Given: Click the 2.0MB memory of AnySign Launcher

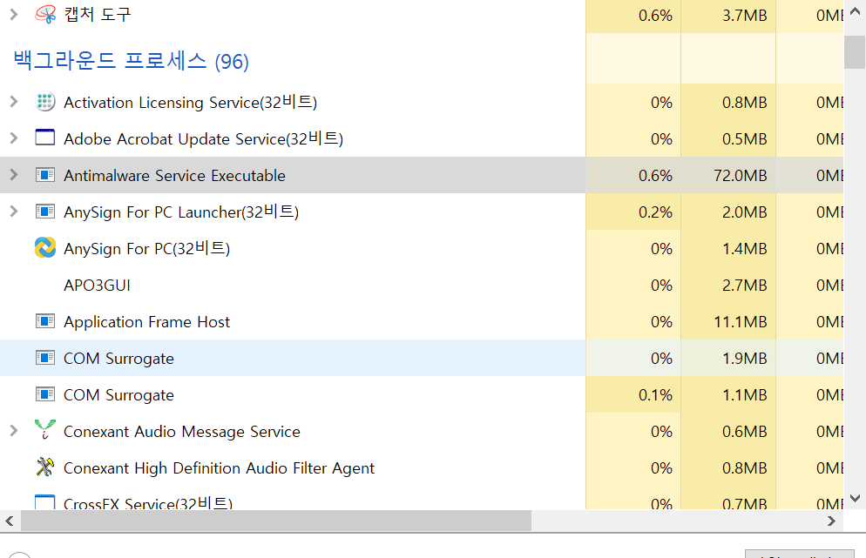Looking at the screenshot, I should tap(745, 212).
